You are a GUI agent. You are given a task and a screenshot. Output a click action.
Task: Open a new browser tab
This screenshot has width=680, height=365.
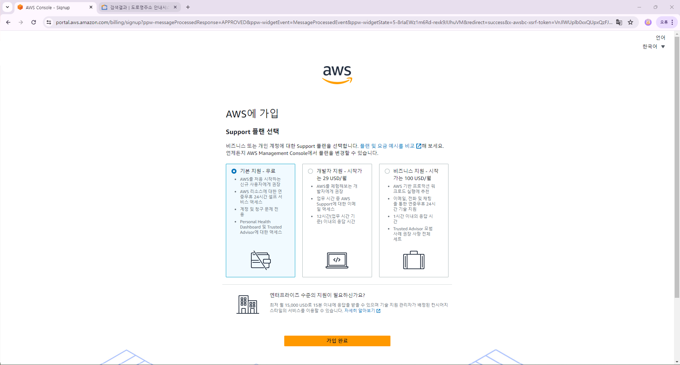pos(188,7)
